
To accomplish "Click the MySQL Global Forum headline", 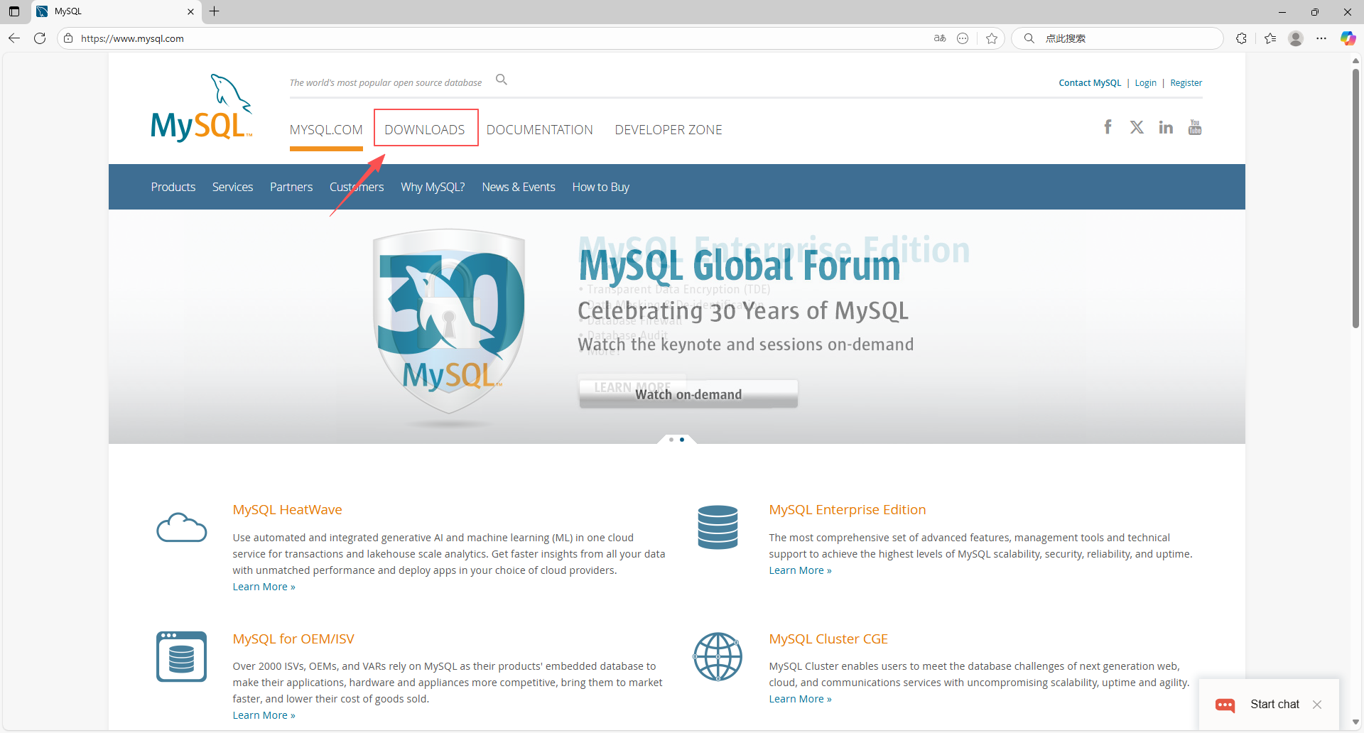I will coord(740,266).
